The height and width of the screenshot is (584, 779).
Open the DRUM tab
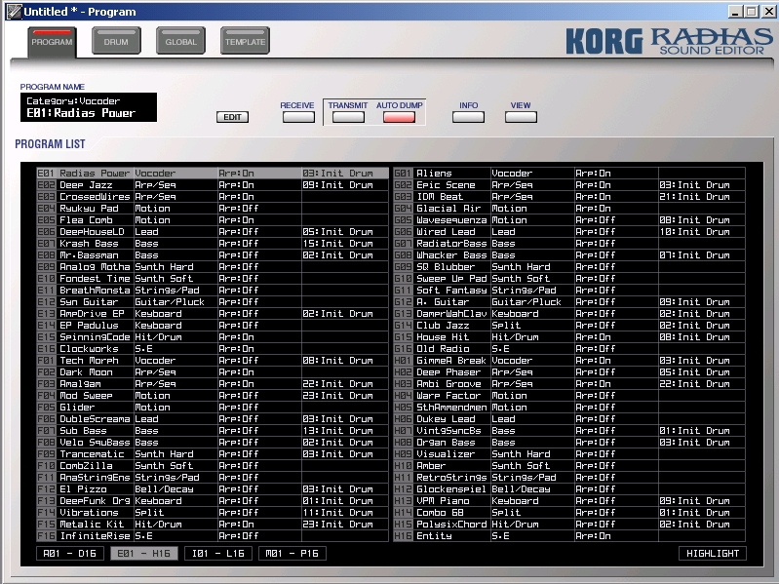click(116, 42)
